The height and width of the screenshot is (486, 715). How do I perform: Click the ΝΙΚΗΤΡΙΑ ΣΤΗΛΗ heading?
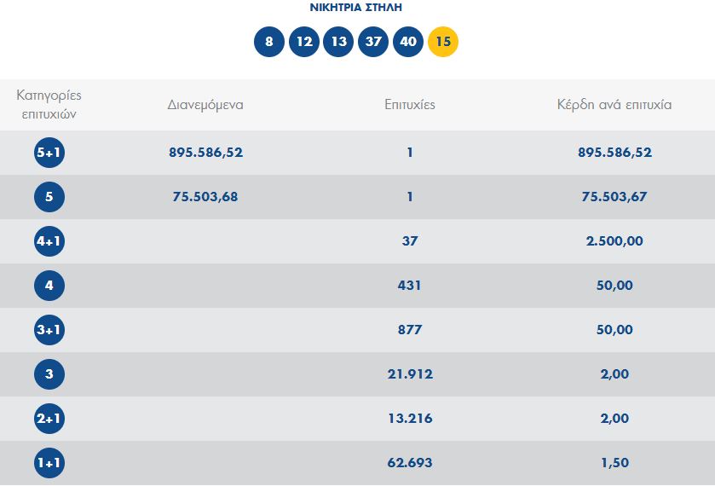356,8
